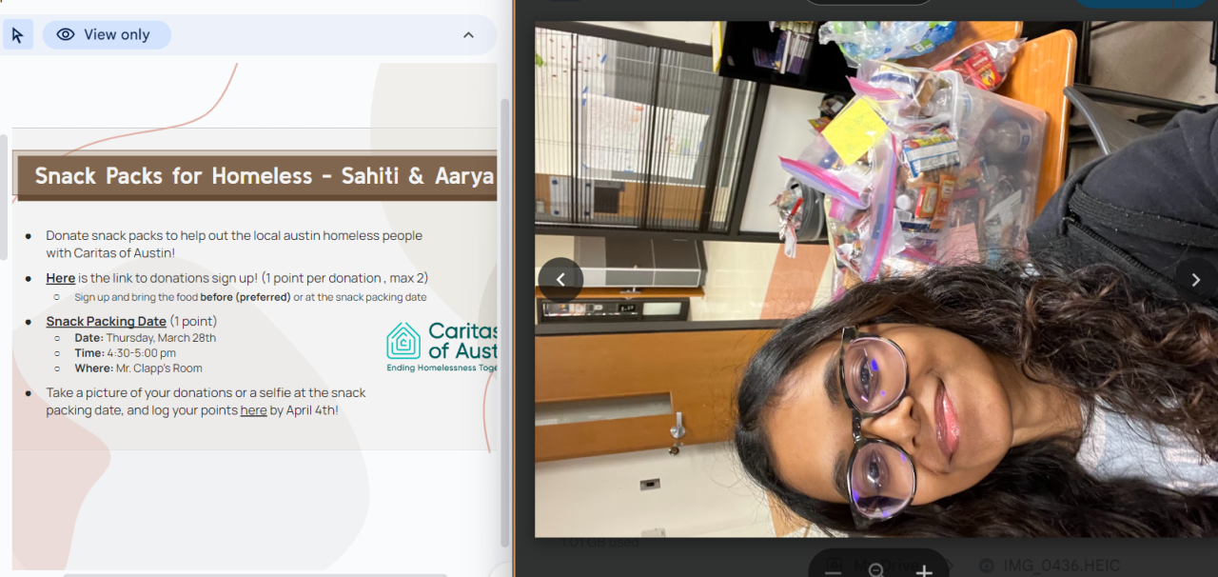Click the Caritas of Austin logo
The height and width of the screenshot is (577, 1218).
[x=442, y=347]
